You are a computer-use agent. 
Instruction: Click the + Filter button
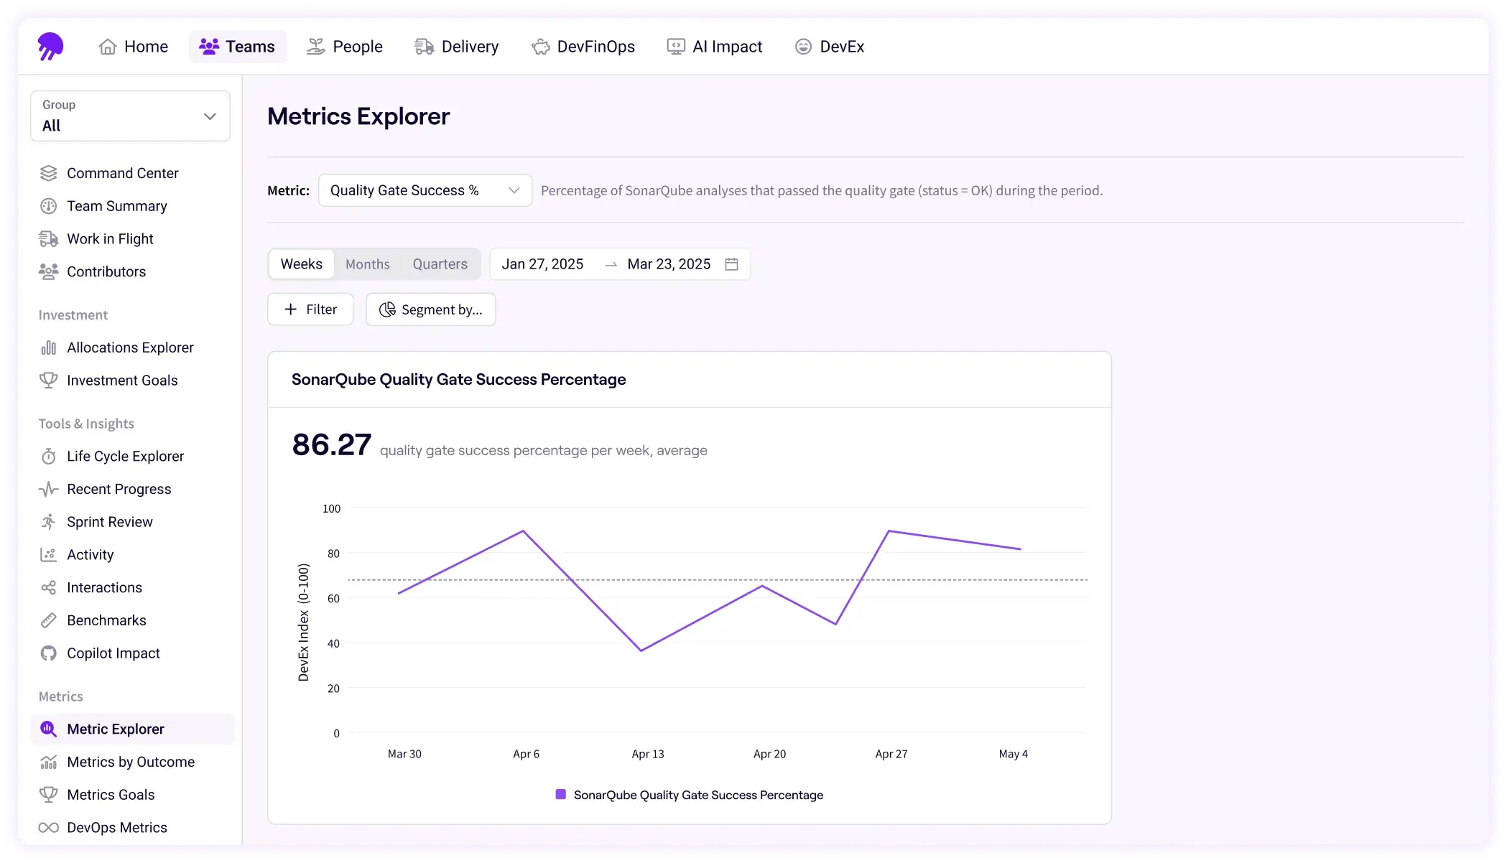tap(310, 309)
